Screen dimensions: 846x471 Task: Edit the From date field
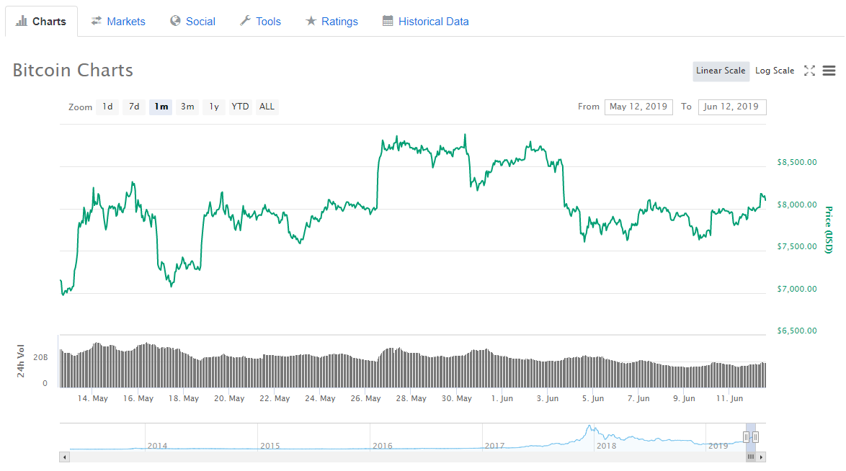click(x=638, y=107)
